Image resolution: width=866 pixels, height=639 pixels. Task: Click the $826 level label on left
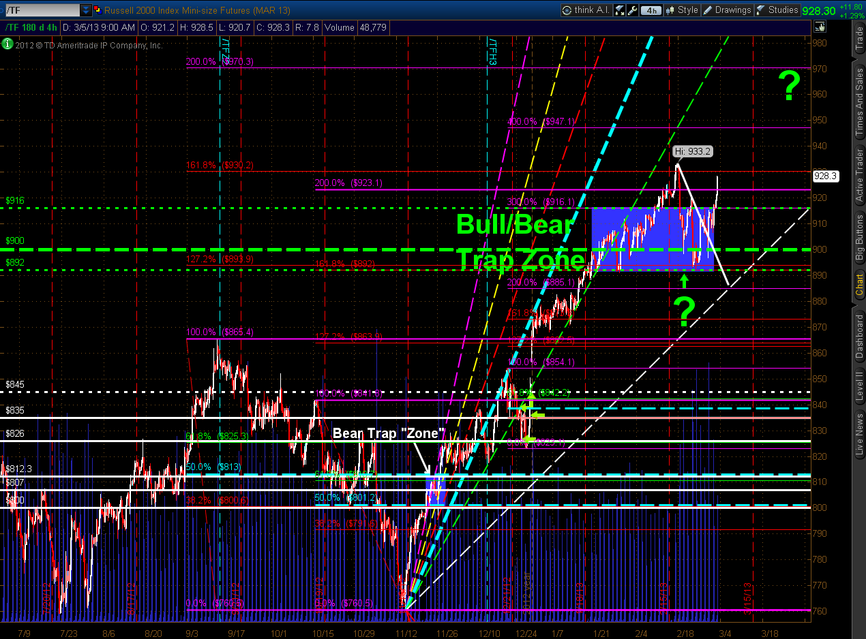(15, 433)
